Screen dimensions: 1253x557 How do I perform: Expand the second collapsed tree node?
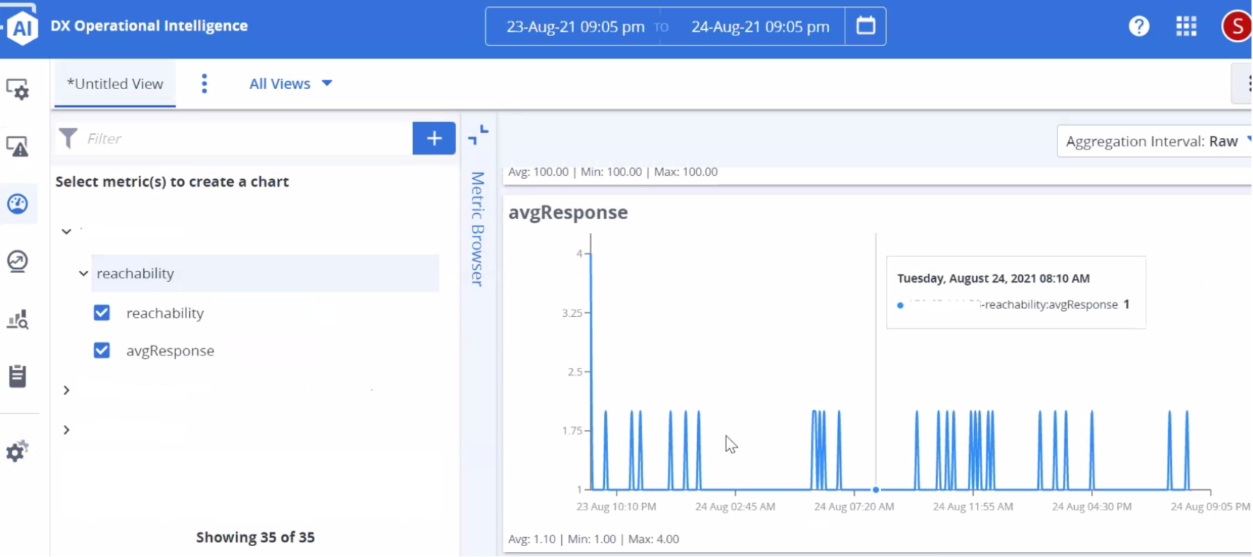(x=66, y=391)
